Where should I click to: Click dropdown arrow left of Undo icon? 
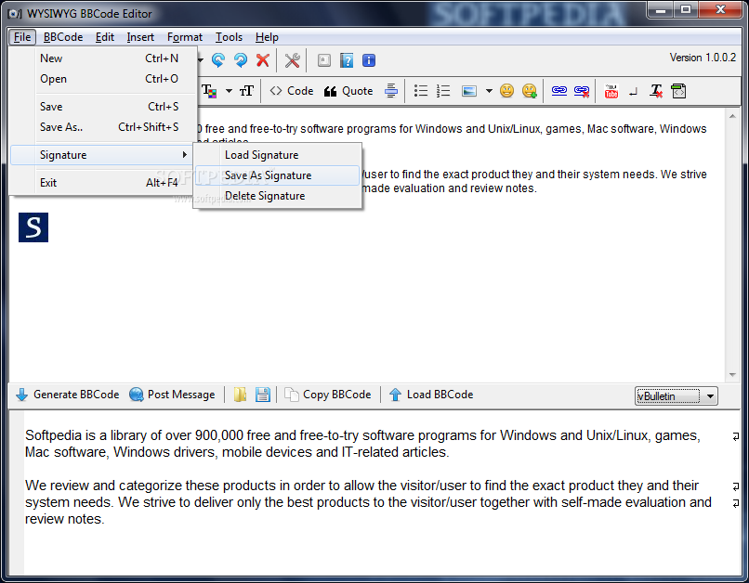pyautogui.click(x=201, y=60)
